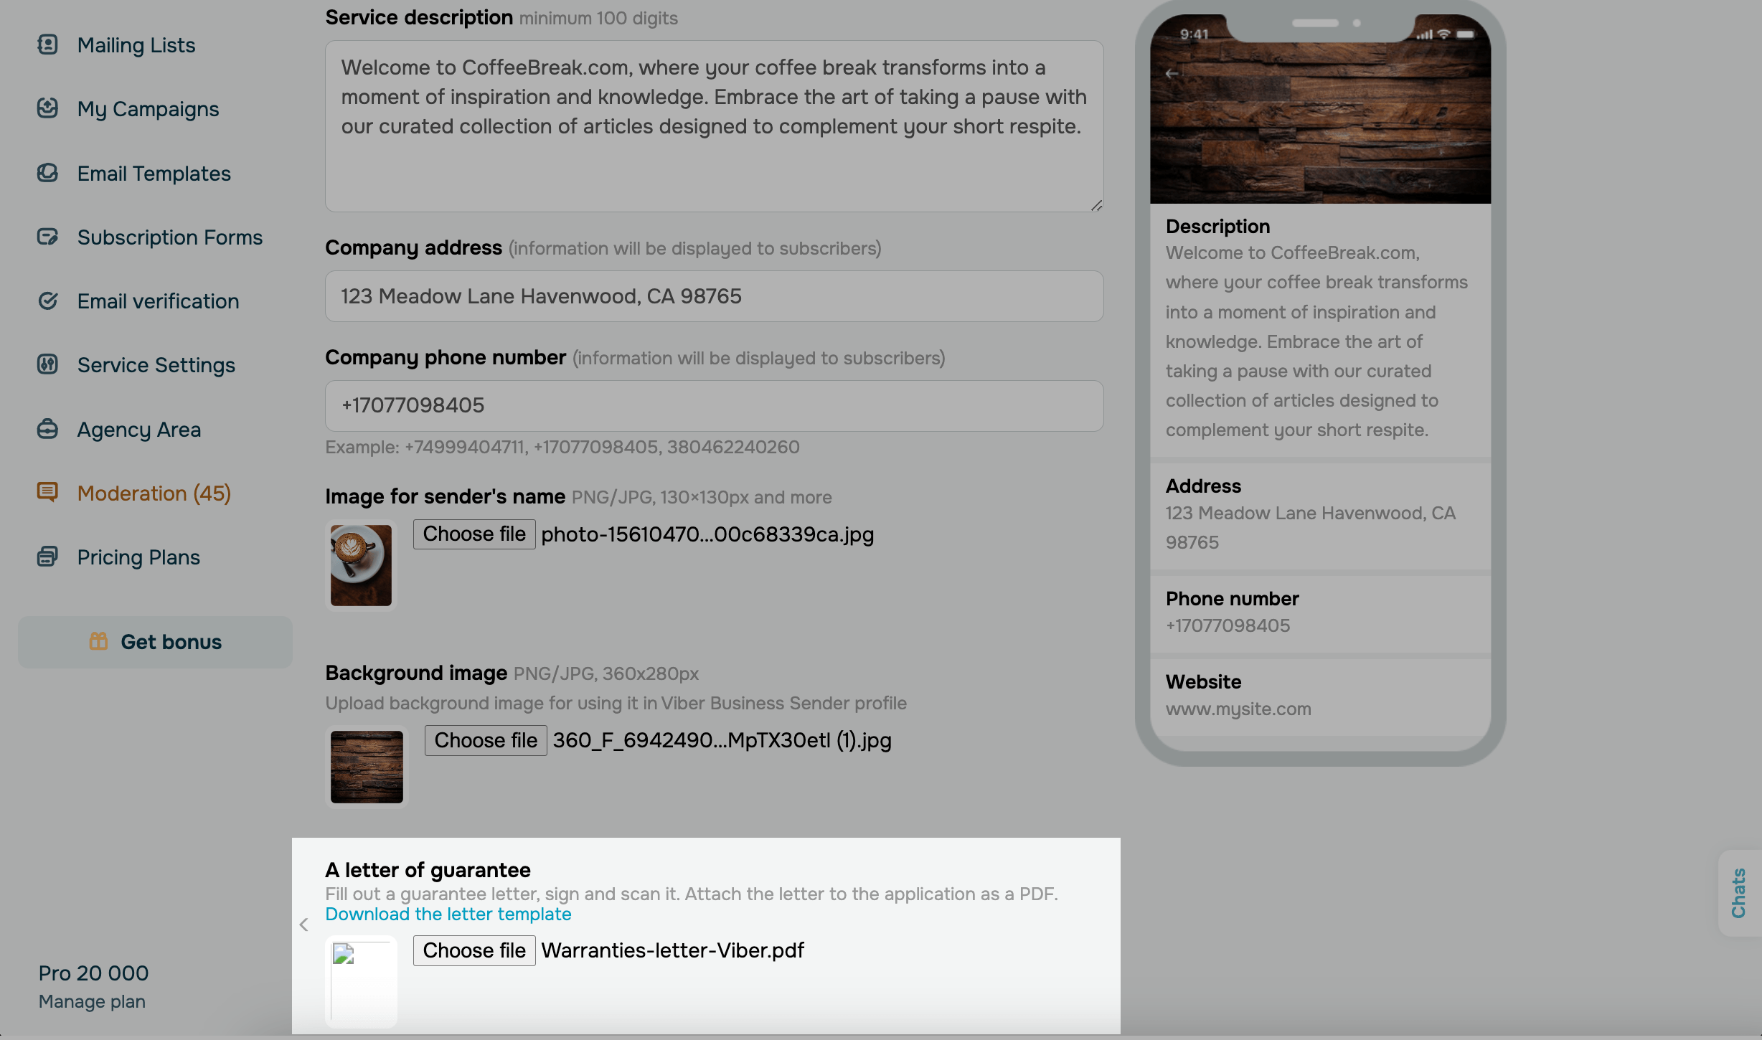Click the My Campaigns sidebar icon

coord(47,108)
